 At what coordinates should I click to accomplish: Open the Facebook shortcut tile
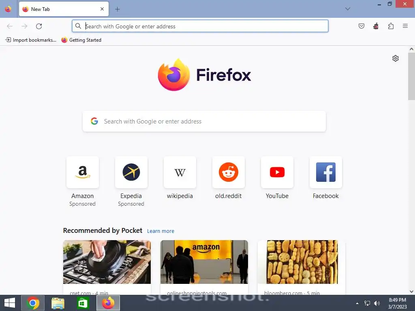pos(325,173)
